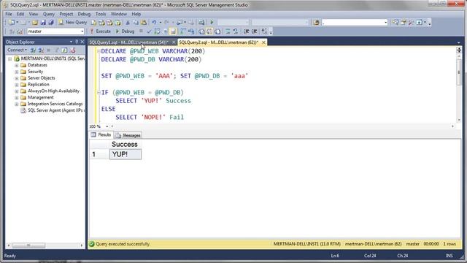Select the YUP! result cell

click(126, 154)
